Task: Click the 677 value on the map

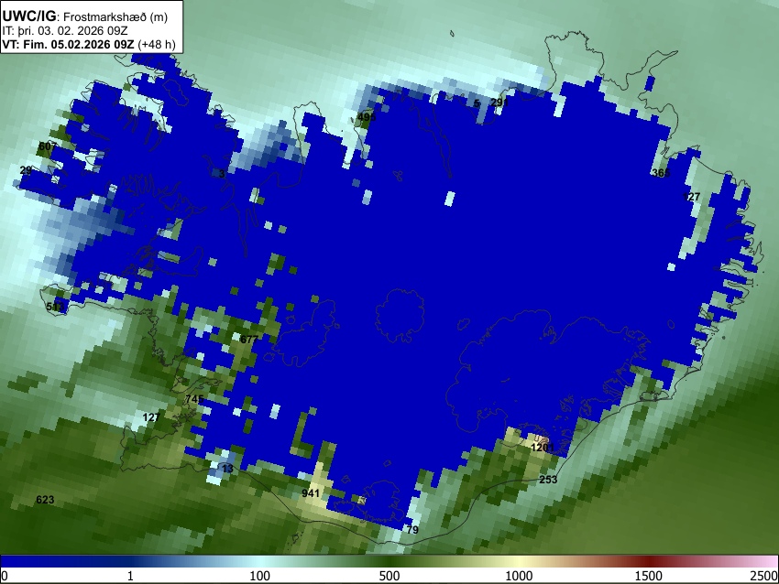Action: click(249, 340)
